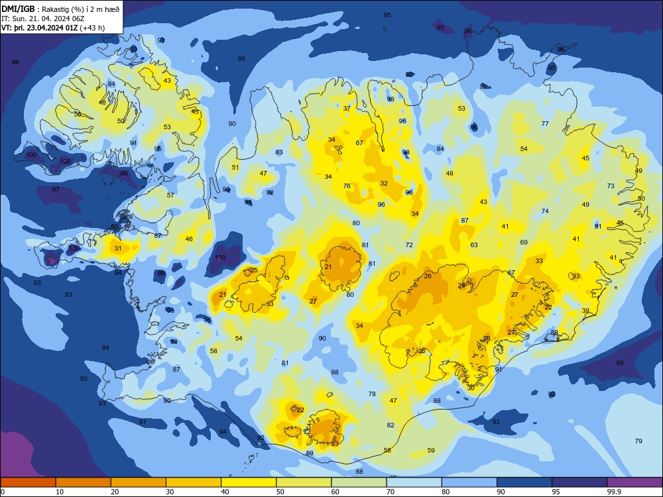The width and height of the screenshot is (663, 497).
Task: Pick the bright yellow 40–50 legend swatch
Action: point(249,482)
